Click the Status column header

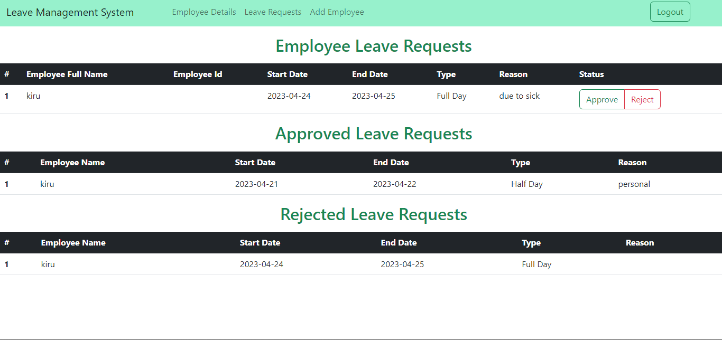pyautogui.click(x=591, y=74)
